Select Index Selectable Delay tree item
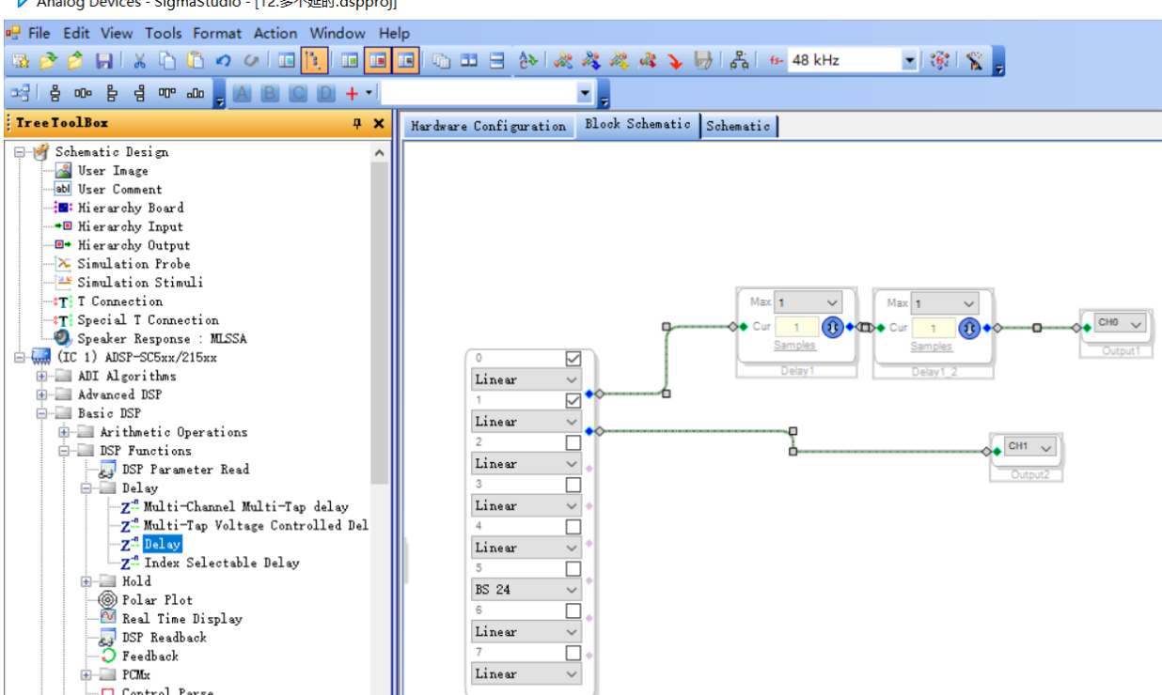 pyautogui.click(x=222, y=564)
